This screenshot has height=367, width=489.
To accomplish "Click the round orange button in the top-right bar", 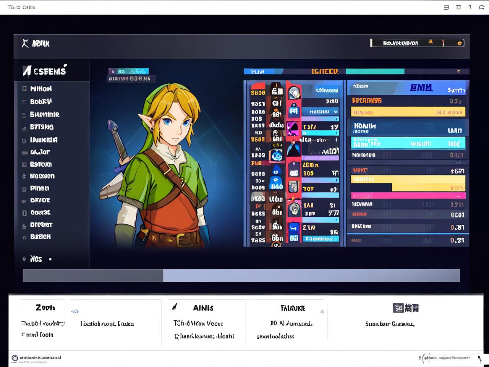I will (459, 43).
